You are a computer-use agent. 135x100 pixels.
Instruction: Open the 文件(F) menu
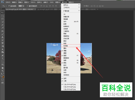(8, 2)
